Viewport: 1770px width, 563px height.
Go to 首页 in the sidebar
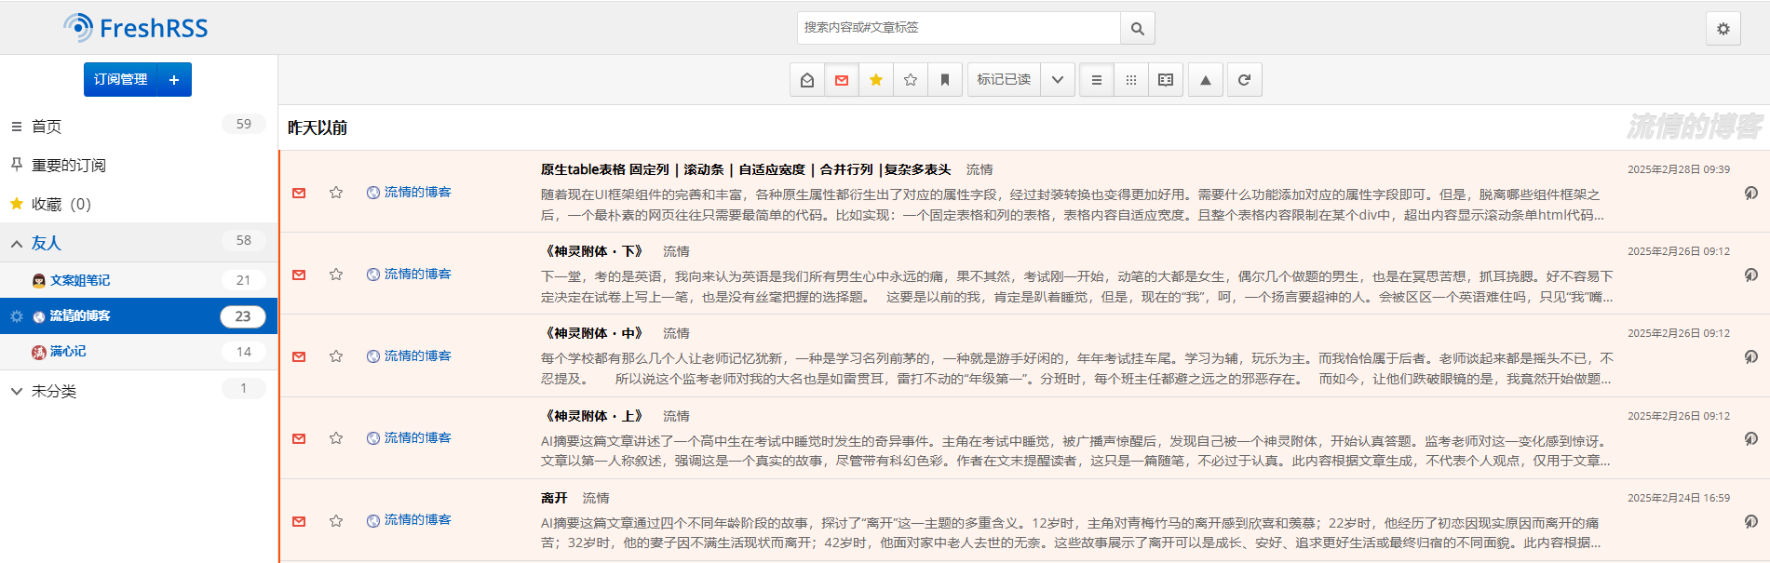[47, 127]
